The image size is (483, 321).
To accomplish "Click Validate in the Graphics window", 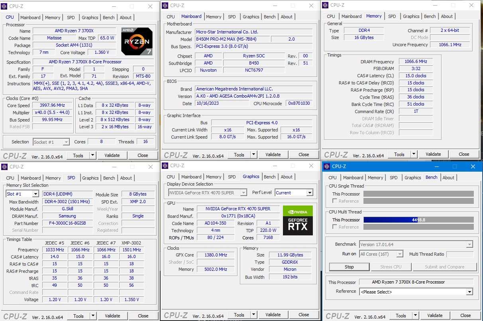I will (273, 315).
